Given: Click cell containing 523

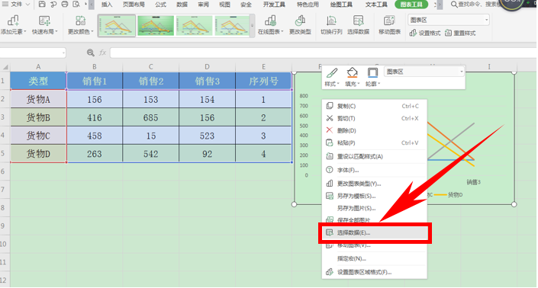Looking at the screenshot, I should coord(208,136).
